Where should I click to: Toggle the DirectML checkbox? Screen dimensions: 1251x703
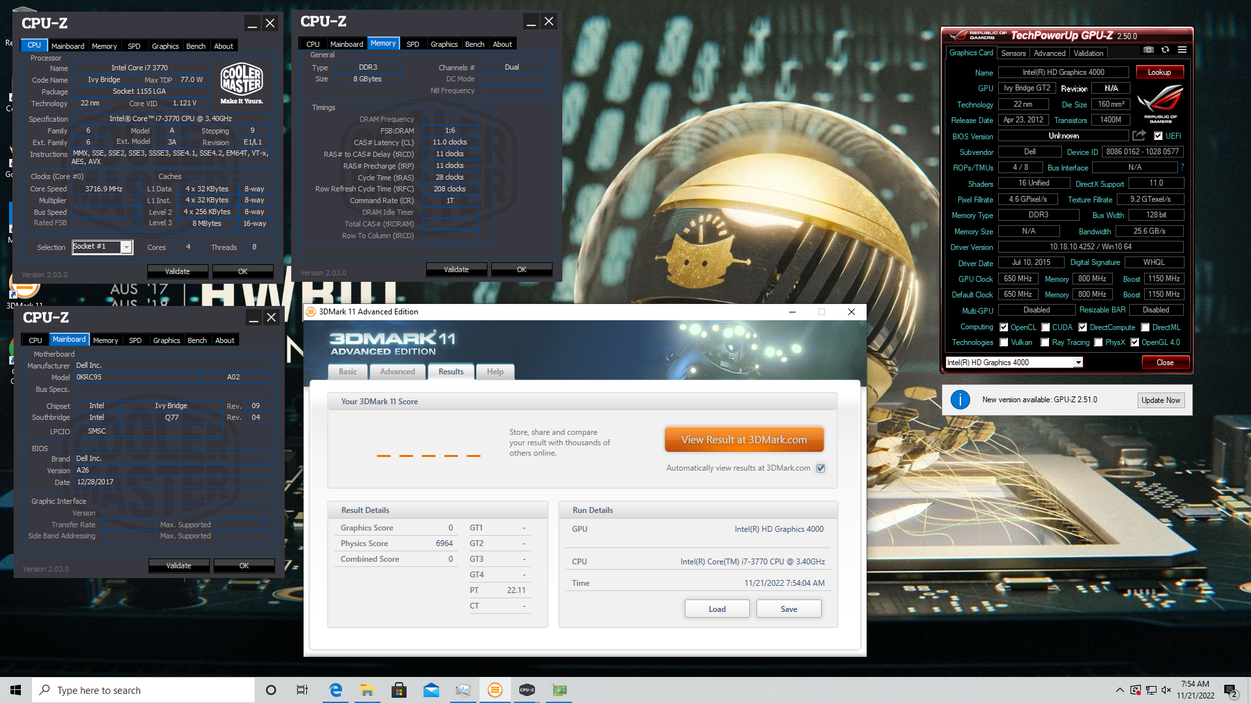click(x=1145, y=327)
